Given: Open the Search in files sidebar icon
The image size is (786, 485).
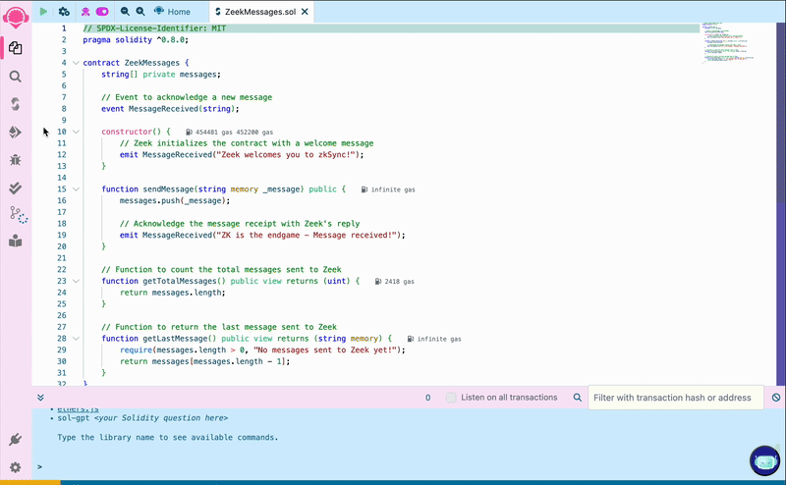Looking at the screenshot, I should pyautogui.click(x=16, y=77).
